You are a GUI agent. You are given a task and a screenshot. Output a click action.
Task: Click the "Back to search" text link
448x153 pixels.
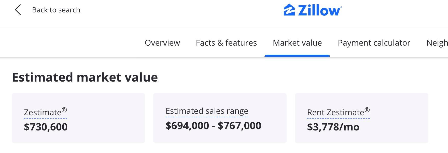point(56,10)
